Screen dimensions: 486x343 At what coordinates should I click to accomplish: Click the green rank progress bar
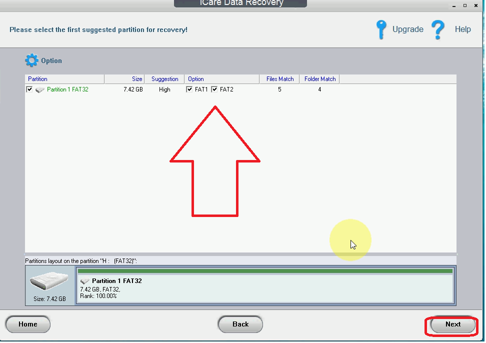pyautogui.click(x=265, y=270)
